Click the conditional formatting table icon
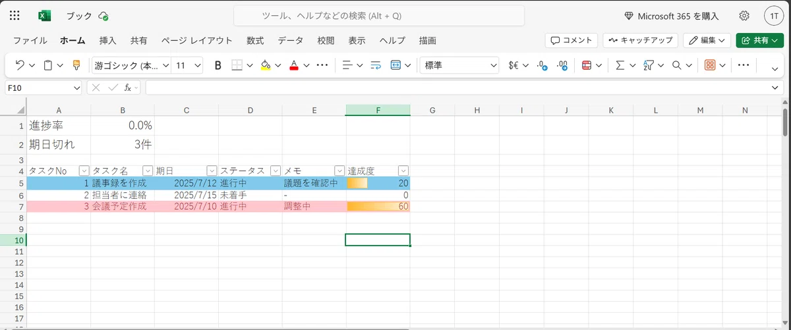791x330 pixels. [587, 65]
